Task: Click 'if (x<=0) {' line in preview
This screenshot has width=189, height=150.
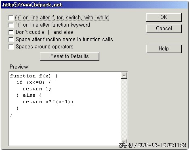Action: pyautogui.click(x=34, y=82)
